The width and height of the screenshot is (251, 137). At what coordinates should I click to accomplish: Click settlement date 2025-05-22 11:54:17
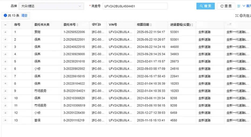tap(151, 32)
